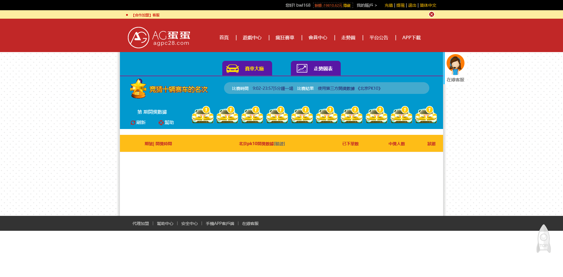Open the 走勢圖表 chart icon tab
563x277 pixels.
[x=302, y=68]
